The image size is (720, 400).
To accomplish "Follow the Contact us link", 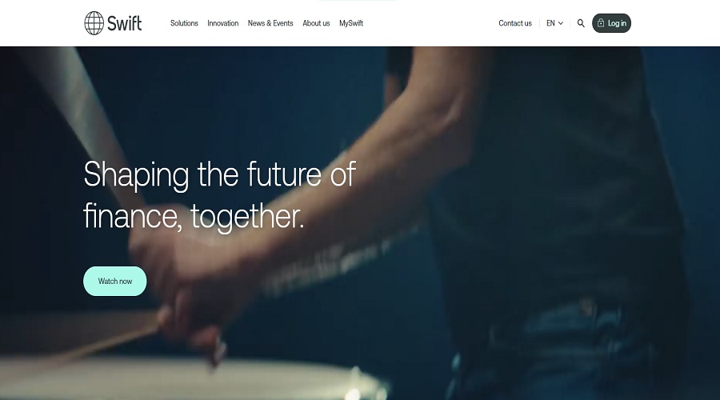I will [515, 23].
